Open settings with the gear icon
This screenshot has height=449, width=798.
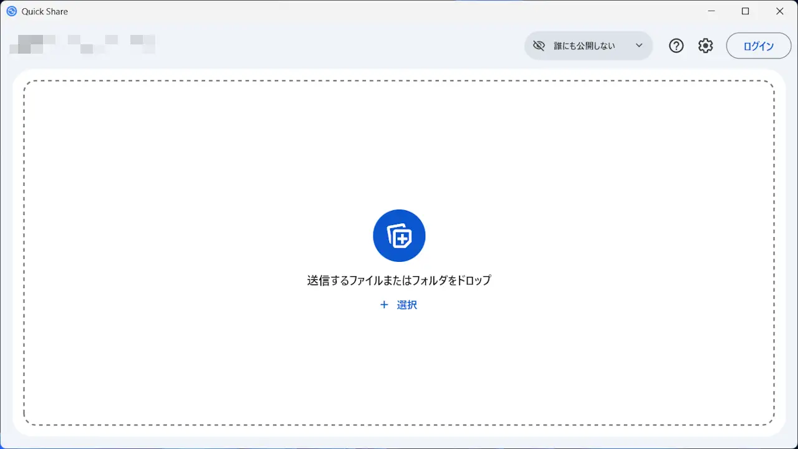tap(705, 46)
